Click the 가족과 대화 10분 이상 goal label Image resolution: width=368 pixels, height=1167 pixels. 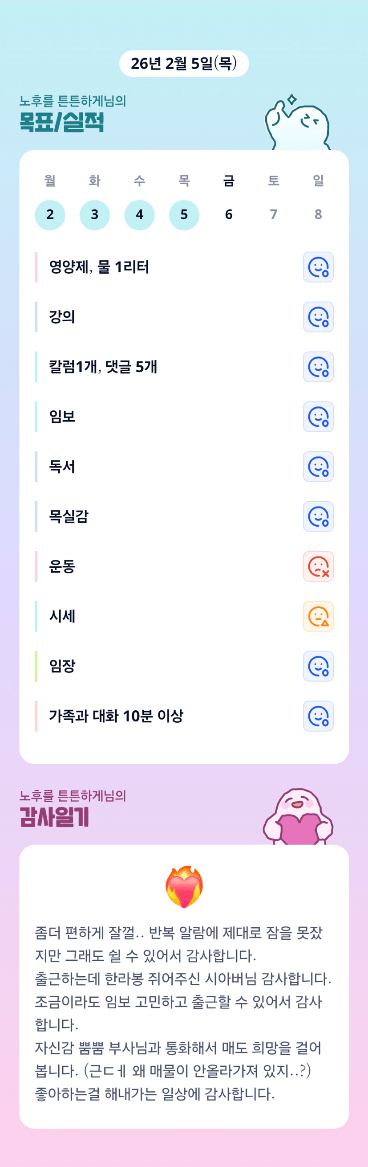116,716
